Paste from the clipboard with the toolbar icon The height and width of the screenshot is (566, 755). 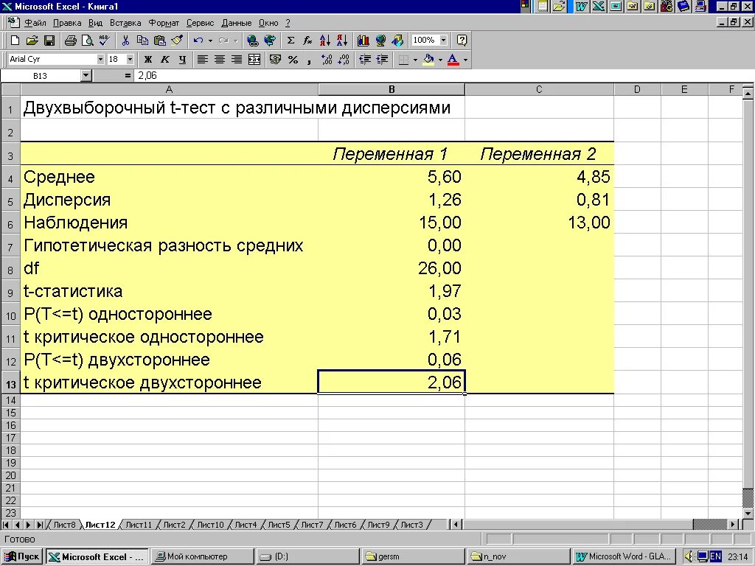click(x=159, y=41)
